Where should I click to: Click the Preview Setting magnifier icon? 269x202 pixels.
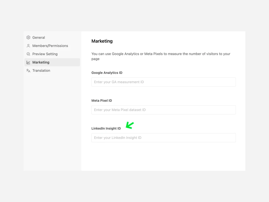pos(28,54)
